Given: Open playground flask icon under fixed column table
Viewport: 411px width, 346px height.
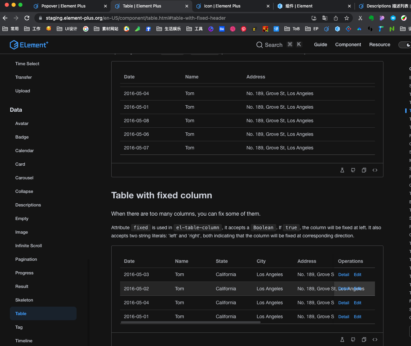Looking at the screenshot, I should (342, 340).
